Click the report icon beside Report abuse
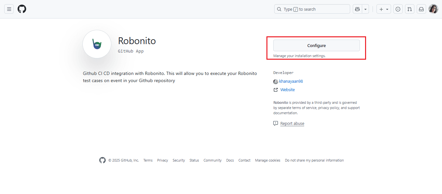 tap(276, 123)
